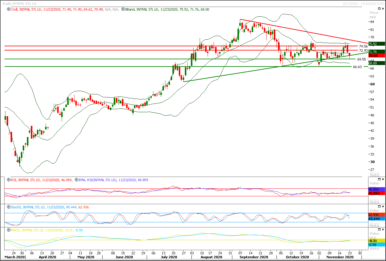Viewport: 386px width, 261px height.
Task: Click July 2020 on time axis
Action: 169,257
